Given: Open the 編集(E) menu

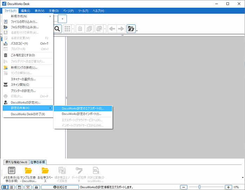Looking at the screenshot, I should click(26, 11).
